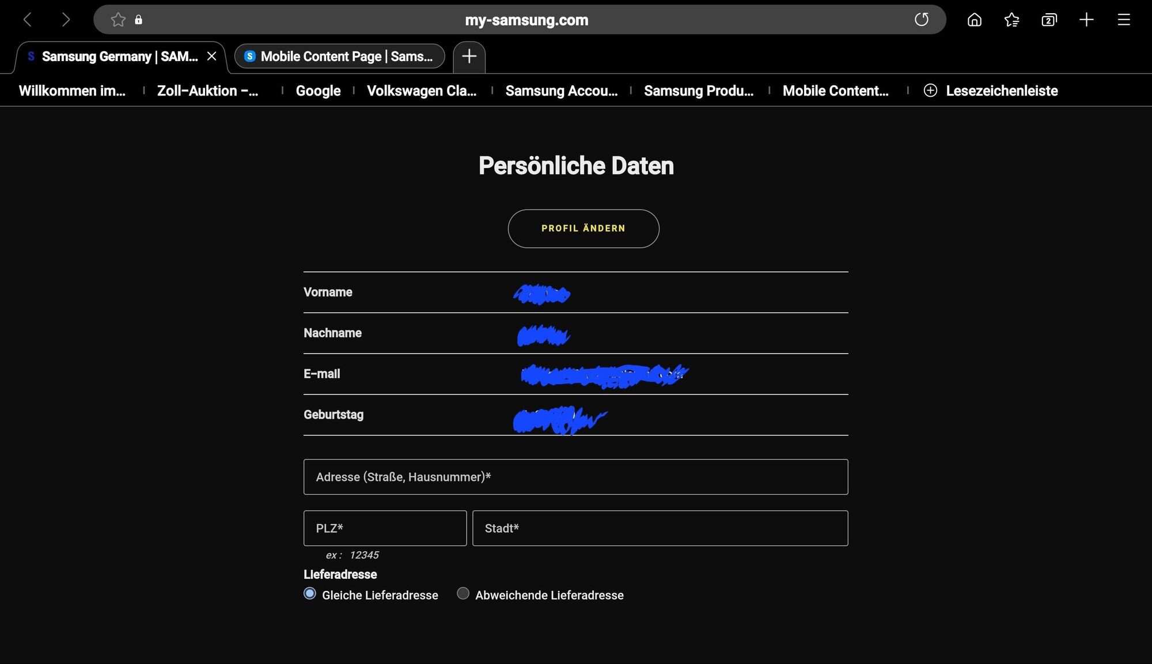Click the PROFIL ÄNDERN button
Screen dimensions: 1152x664
[x=583, y=229]
